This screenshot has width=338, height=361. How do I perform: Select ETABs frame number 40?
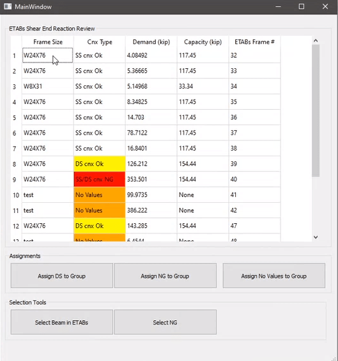(x=255, y=179)
